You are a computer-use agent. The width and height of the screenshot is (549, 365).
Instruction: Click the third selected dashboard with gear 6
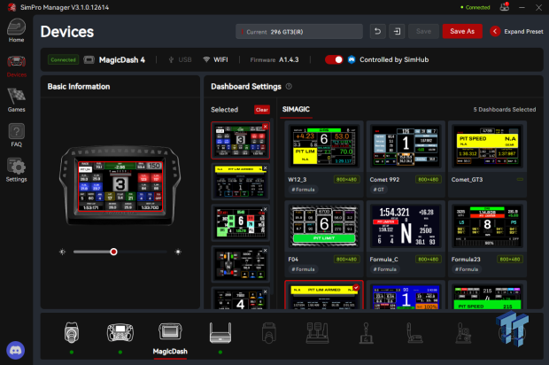[x=240, y=222]
